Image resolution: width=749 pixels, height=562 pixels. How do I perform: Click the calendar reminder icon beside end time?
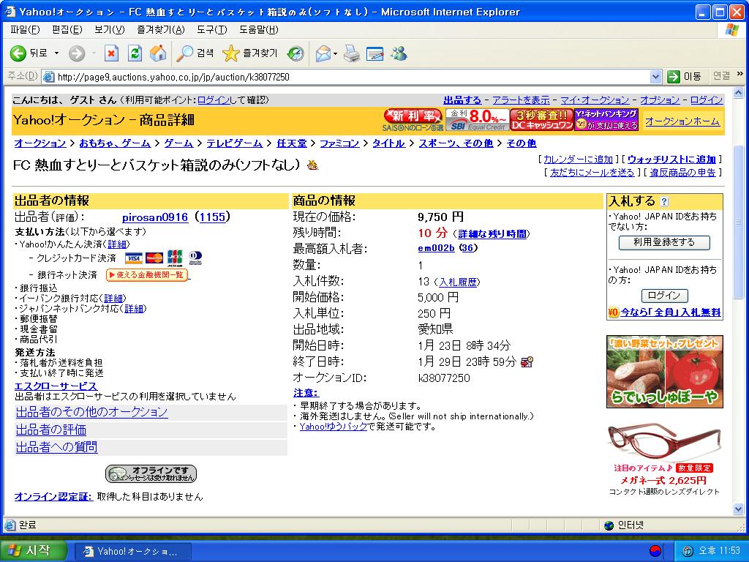coord(527,362)
